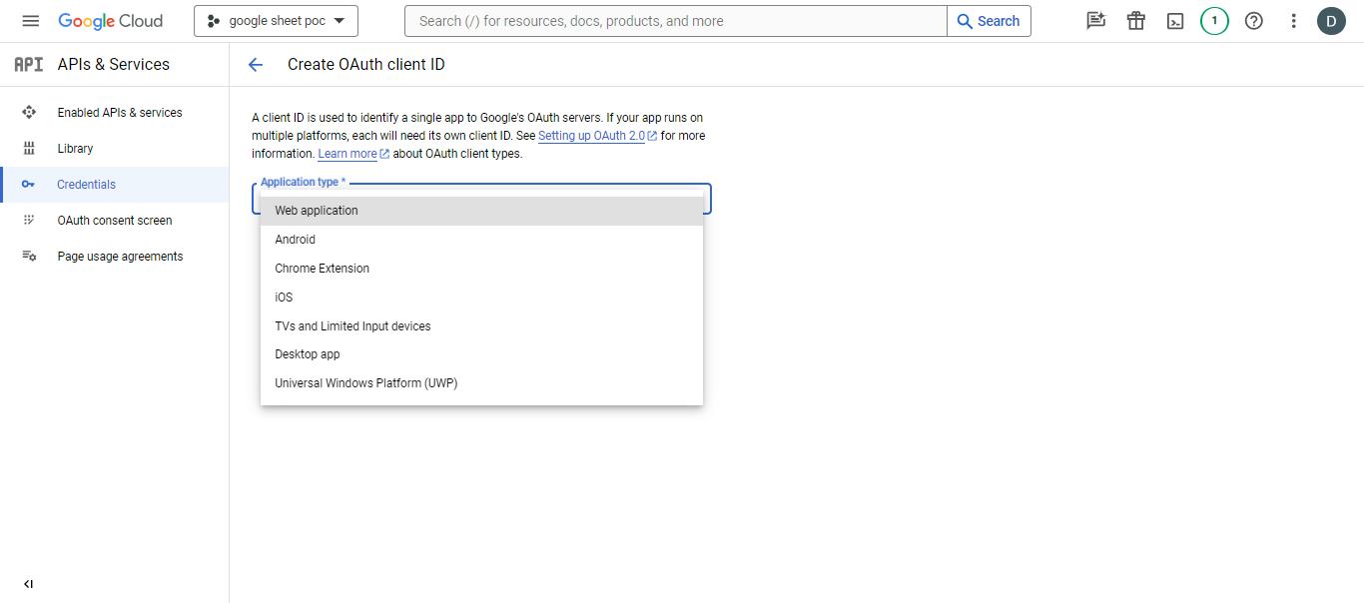Open the Library page
The image size is (1364, 603).
(115, 149)
